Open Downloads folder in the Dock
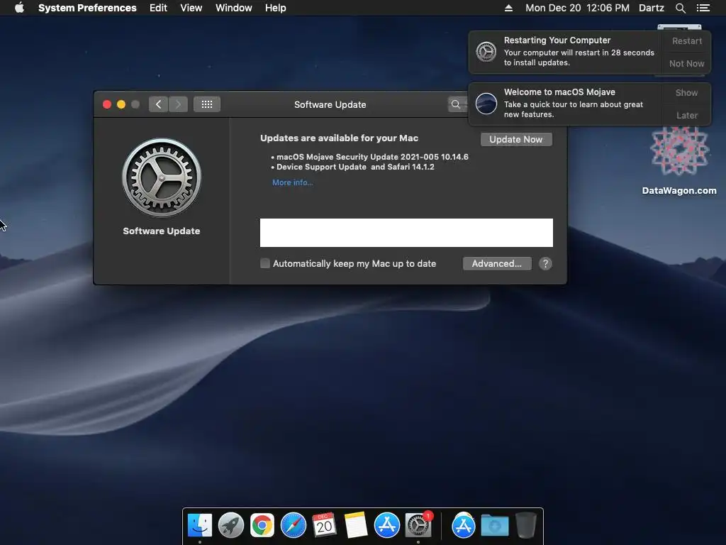Image resolution: width=726 pixels, height=545 pixels. pyautogui.click(x=494, y=526)
